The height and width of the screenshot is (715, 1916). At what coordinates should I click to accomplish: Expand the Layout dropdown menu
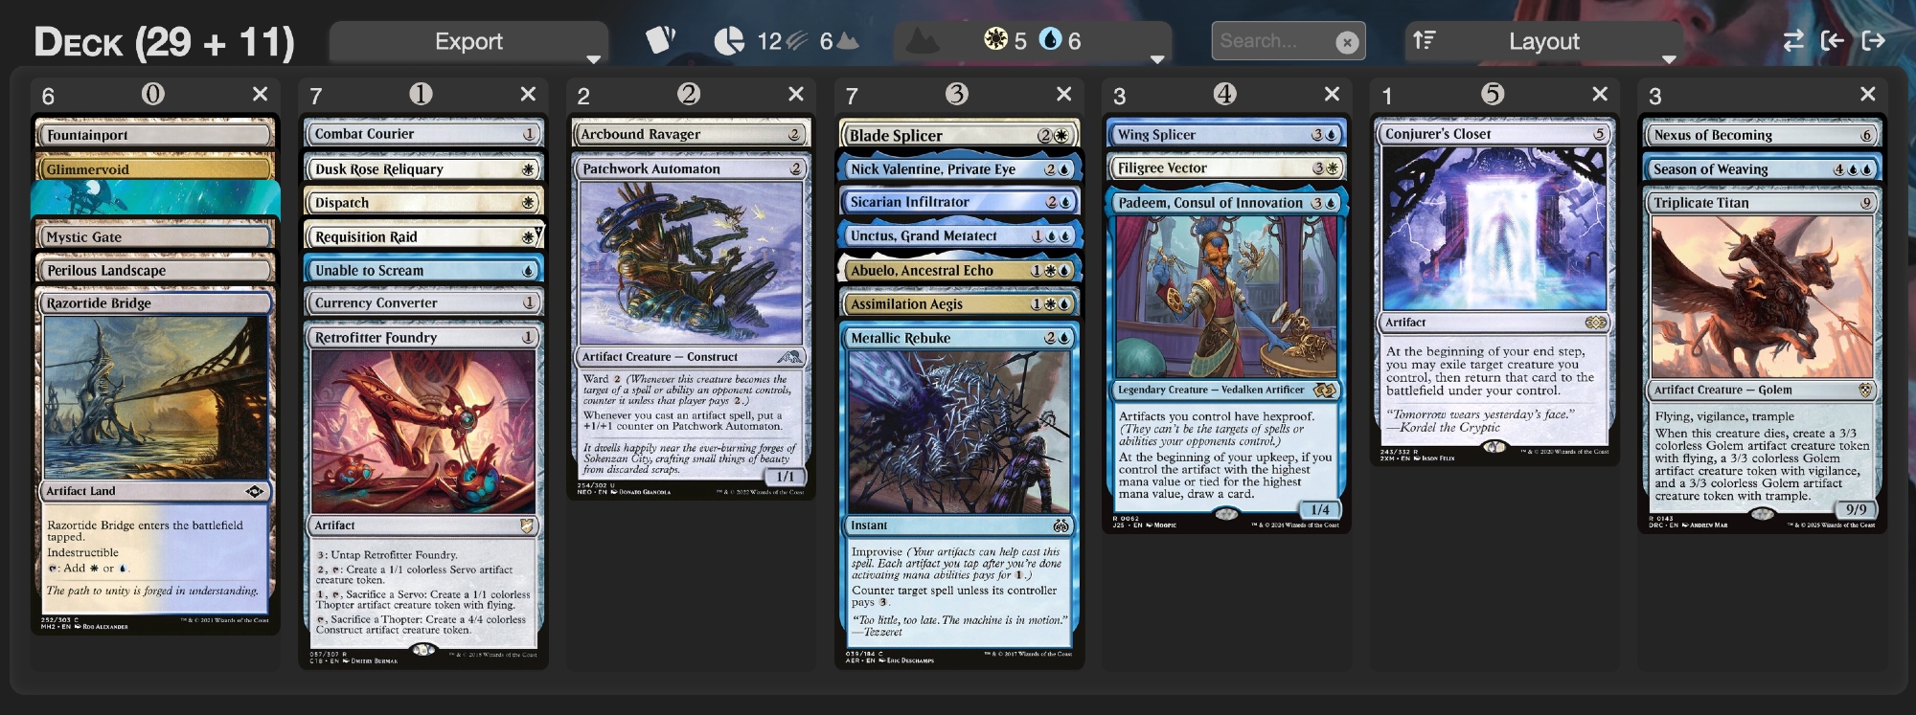point(1543,41)
